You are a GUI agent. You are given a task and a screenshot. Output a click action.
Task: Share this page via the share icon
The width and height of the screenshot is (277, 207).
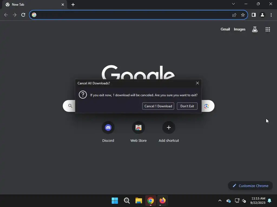pos(234,15)
